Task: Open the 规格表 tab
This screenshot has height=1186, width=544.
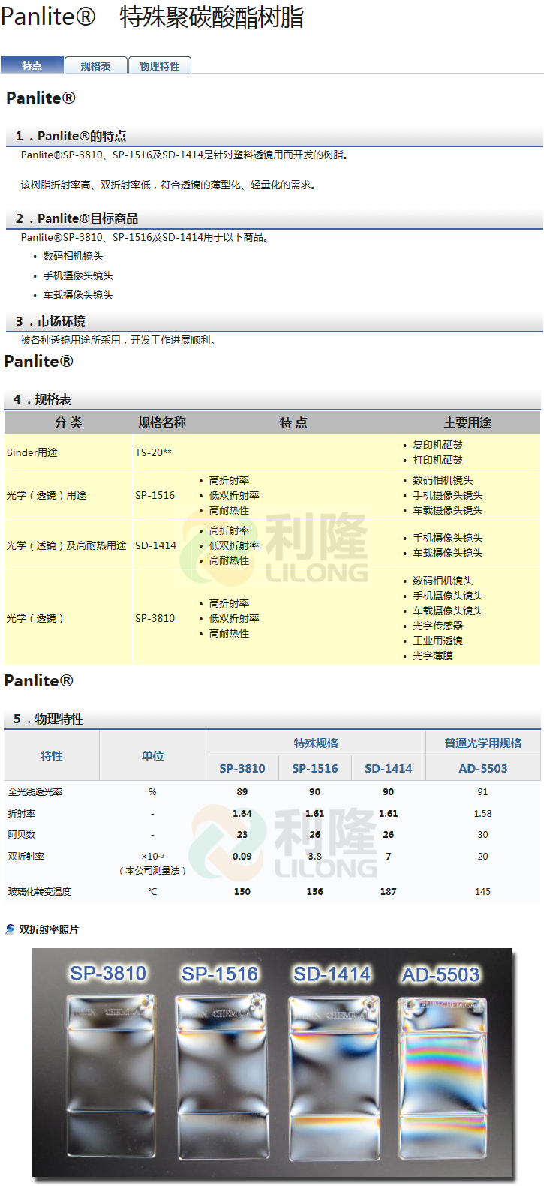Action: pyautogui.click(x=95, y=66)
